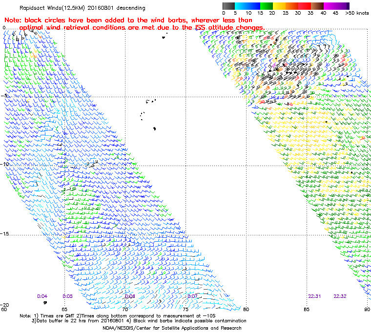This screenshot has height=336, width=371.
Task: Click the black island marker near 20S, 63E
Action: (x=45, y=303)
